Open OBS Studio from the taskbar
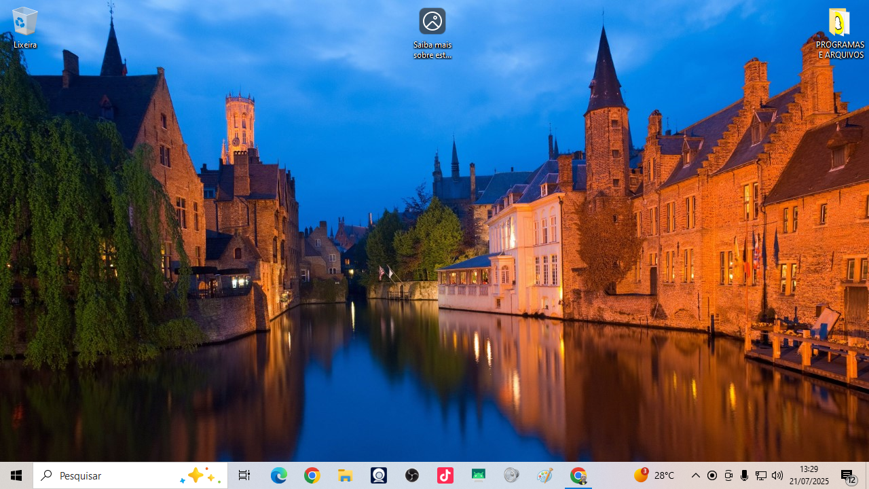 click(x=412, y=475)
